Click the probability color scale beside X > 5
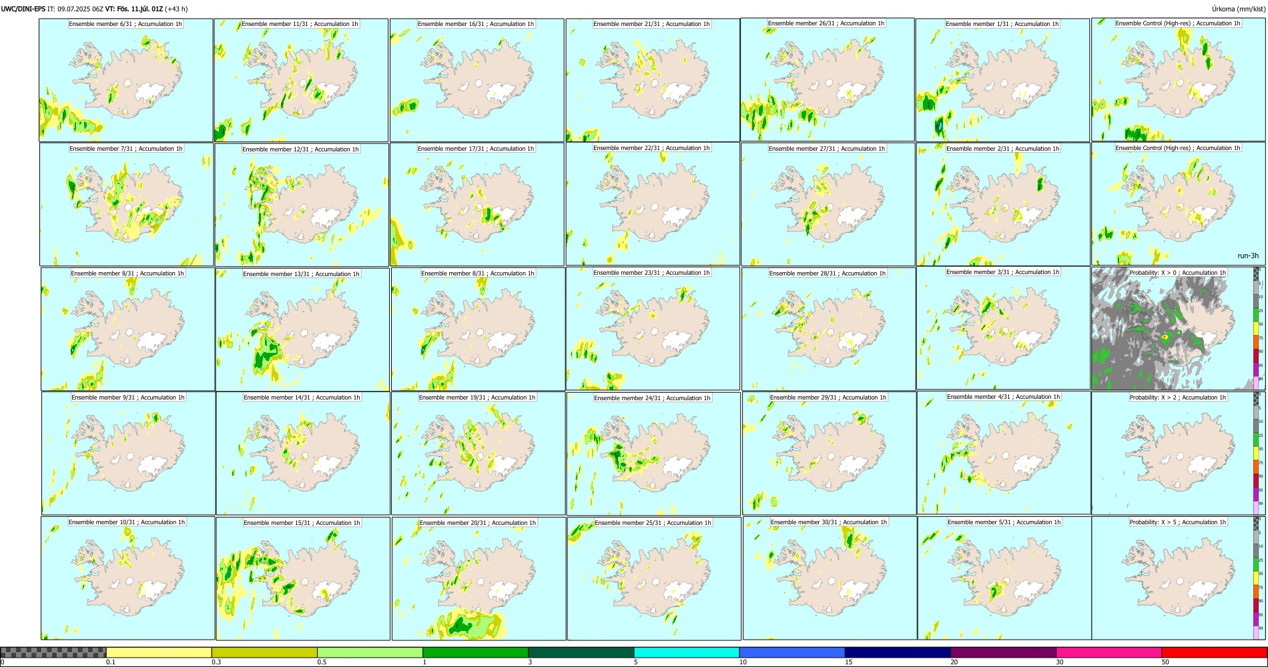Image resolution: width=1268 pixels, height=667 pixels. pos(1257,578)
